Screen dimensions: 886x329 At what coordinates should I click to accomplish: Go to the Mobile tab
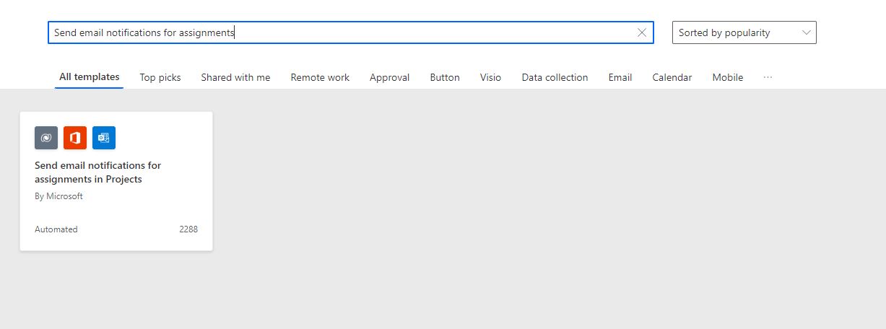pos(727,77)
